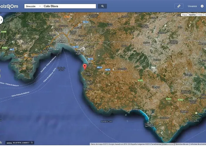This screenshot has height=147, width=206.
Task: Switch to Vista map option
Action: coord(200,15)
